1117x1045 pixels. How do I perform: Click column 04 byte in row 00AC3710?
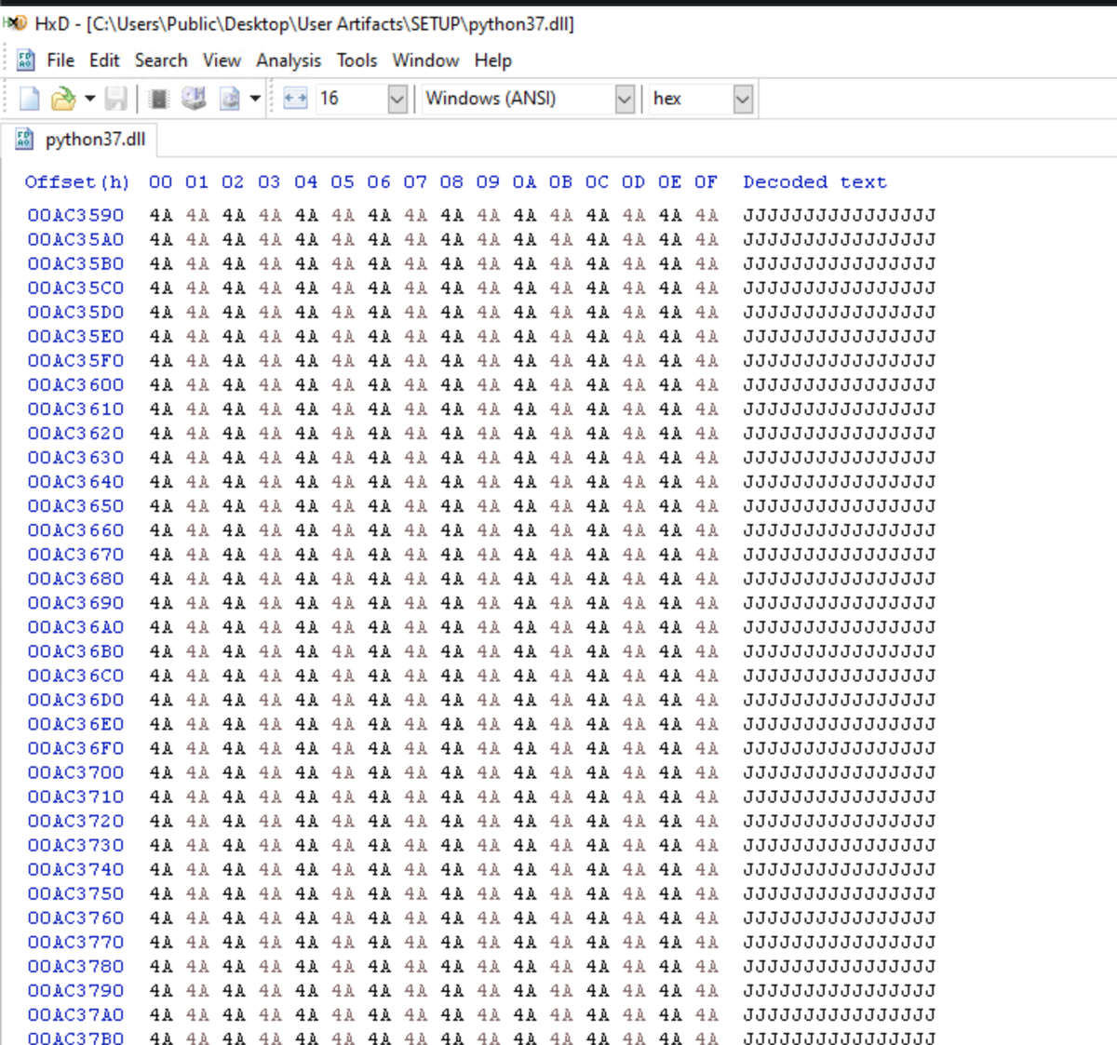tap(306, 797)
